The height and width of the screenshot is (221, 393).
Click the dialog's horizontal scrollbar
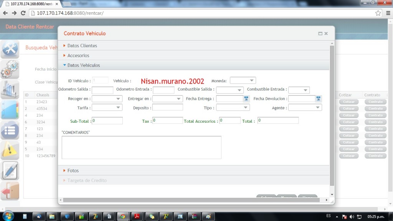click(x=191, y=200)
